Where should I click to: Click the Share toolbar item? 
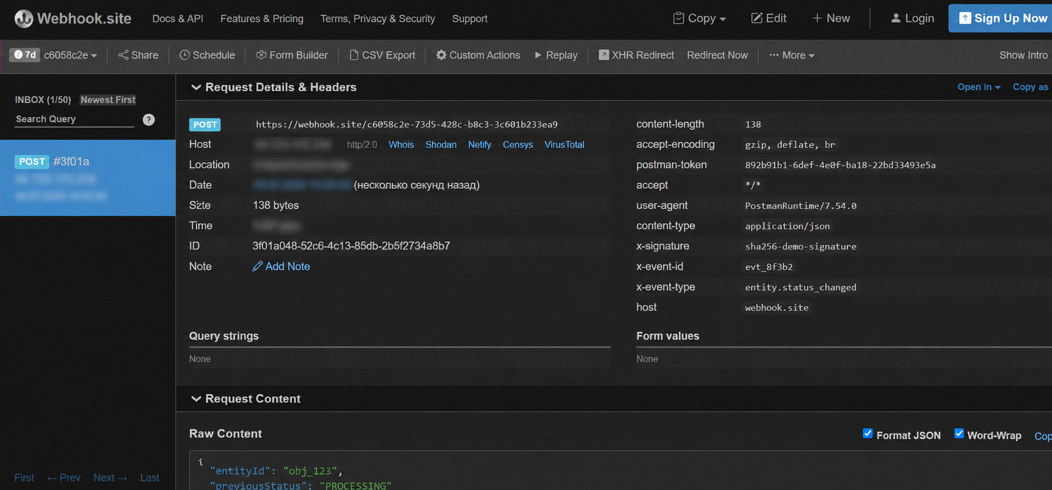pyautogui.click(x=138, y=56)
